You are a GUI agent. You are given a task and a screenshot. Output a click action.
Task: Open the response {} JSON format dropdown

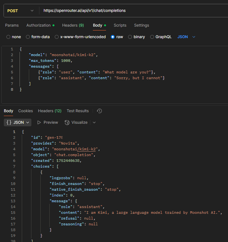(x=18, y=122)
